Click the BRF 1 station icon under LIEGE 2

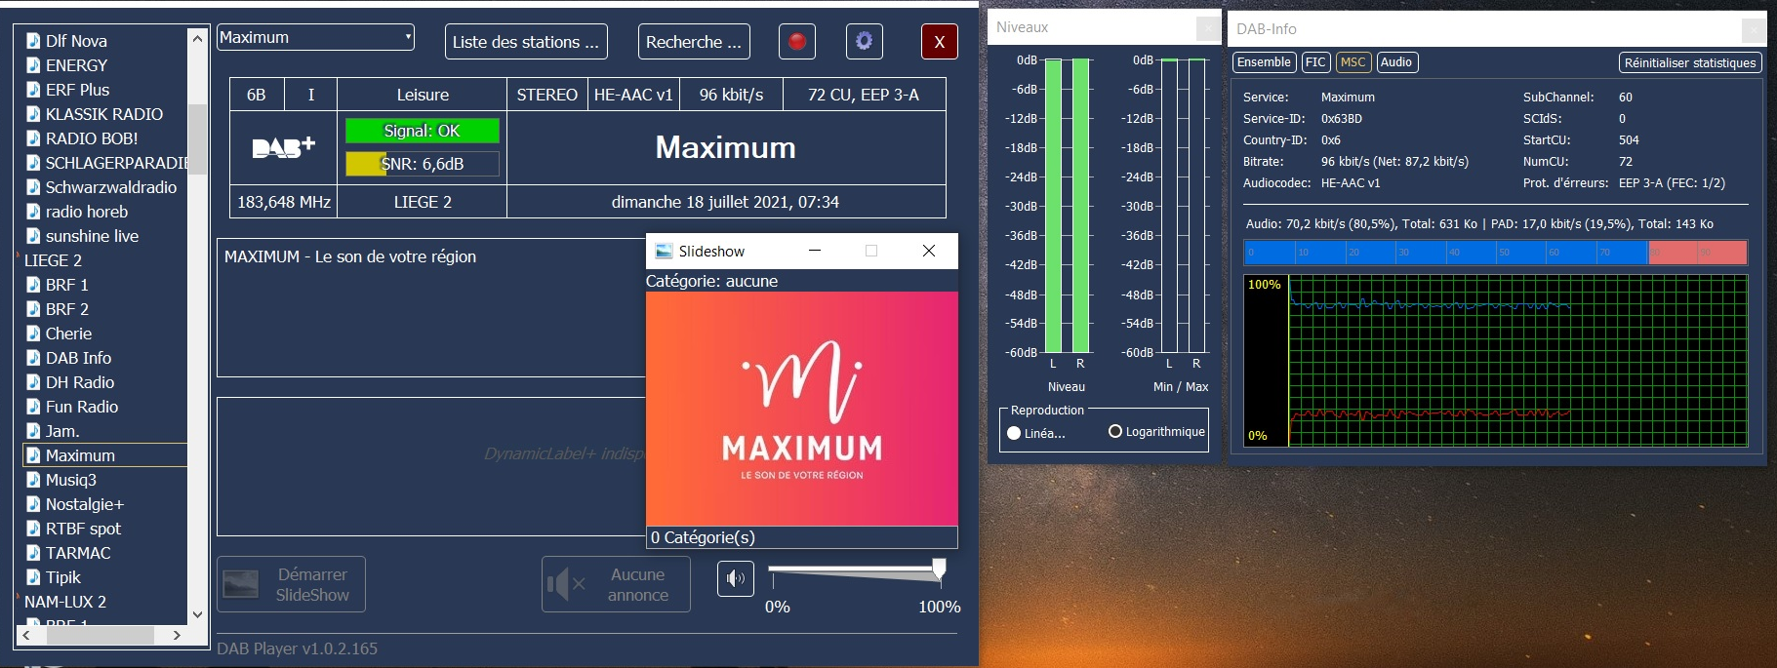pyautogui.click(x=32, y=285)
